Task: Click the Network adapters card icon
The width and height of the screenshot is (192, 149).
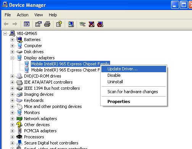Action: pos(19,119)
